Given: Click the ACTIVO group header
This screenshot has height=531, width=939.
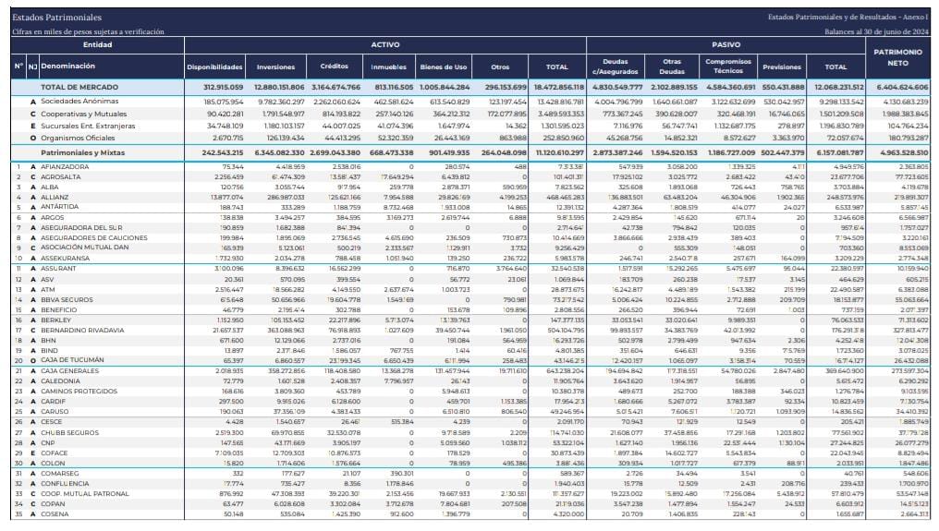Looking at the screenshot, I should 385,44.
